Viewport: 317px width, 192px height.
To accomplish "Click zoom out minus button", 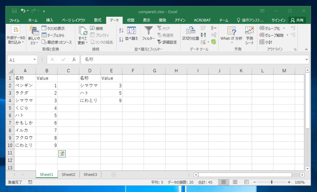I will click(255, 182).
